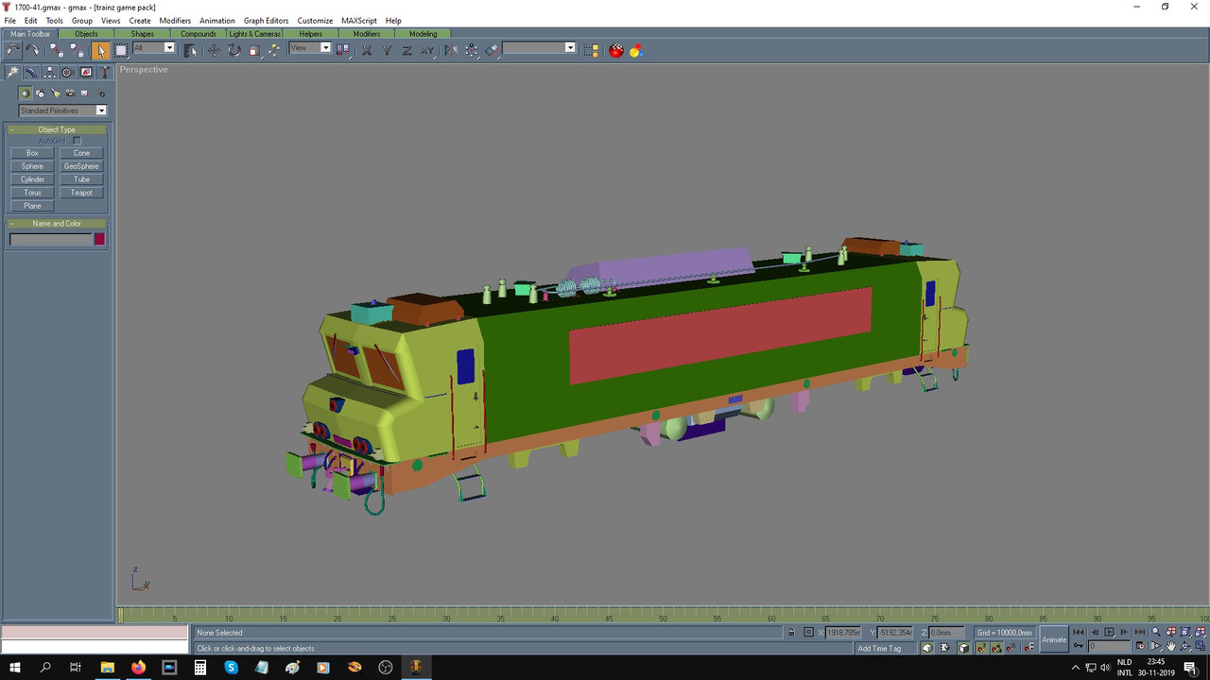Open the Utilities hammer panel tab
Screen dimensions: 1210x680
[104, 72]
